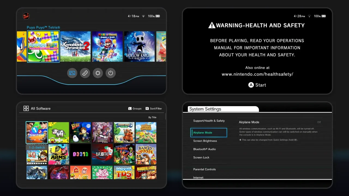Open A Boy and His Blob
The width and height of the screenshot is (349, 196).
(80, 132)
